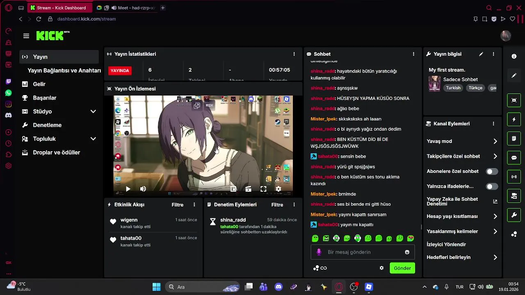This screenshot has height=295, width=525.
Task: Toggle Abonelere özel sohbet switch
Action: pos(492,171)
